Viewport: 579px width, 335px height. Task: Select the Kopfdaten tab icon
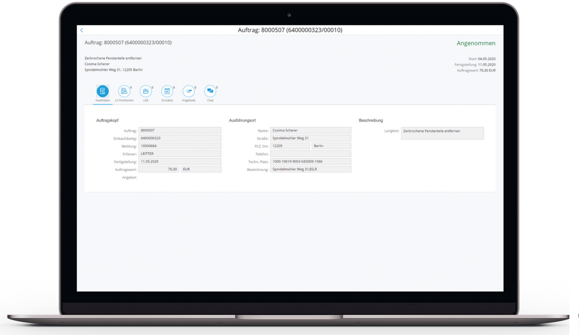click(103, 91)
